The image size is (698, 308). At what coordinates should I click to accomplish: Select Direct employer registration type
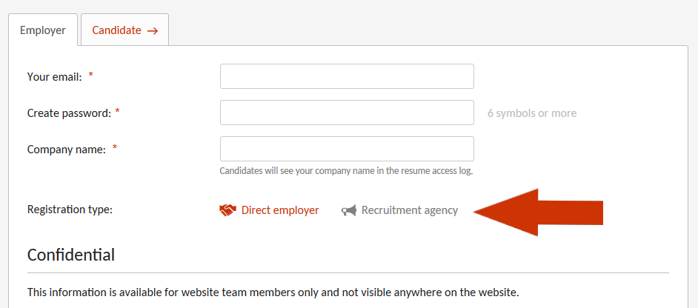(x=279, y=210)
